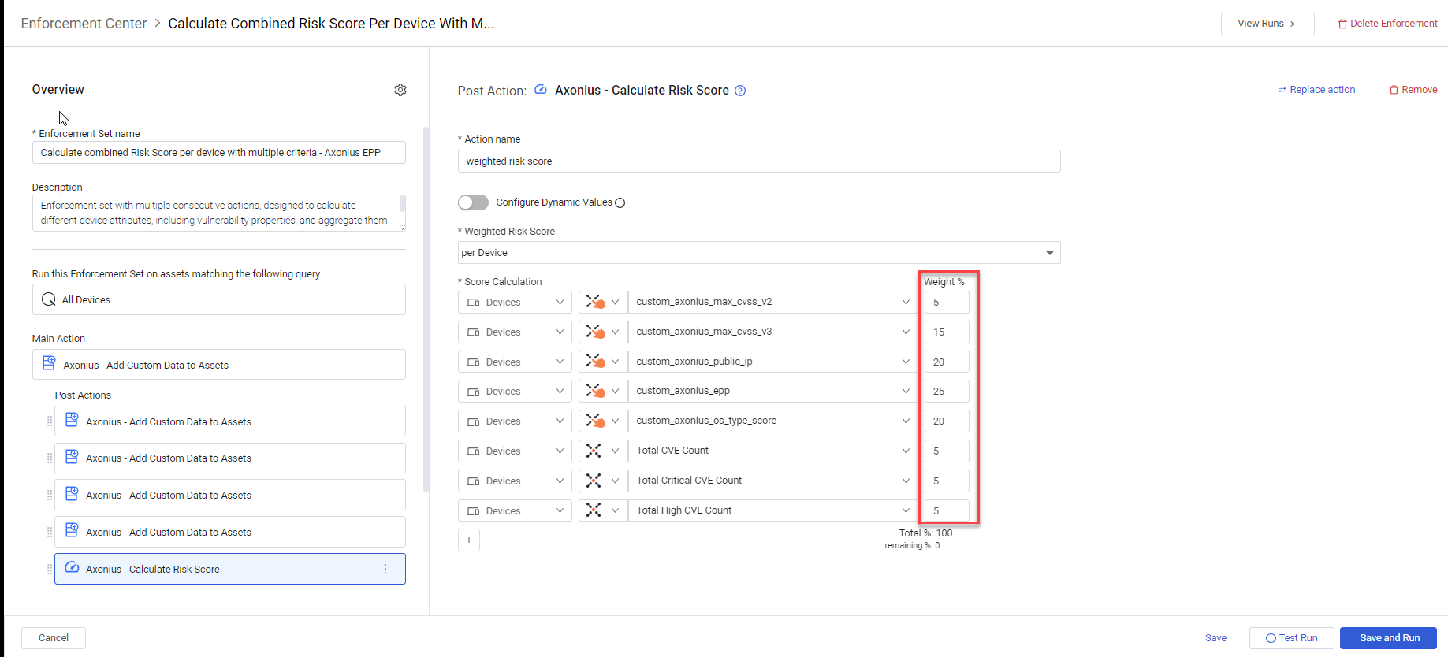Screen dimensions: 1448x657
Task: Click the Description field scrollbar
Action: (x=403, y=203)
